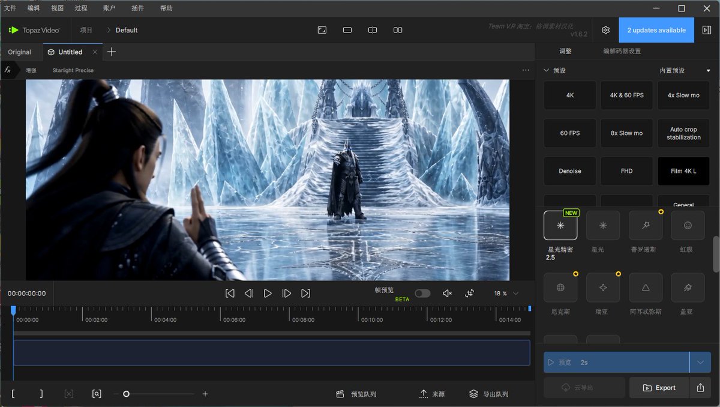Click the 2 updates available button
This screenshot has width=720, height=407.
click(656, 30)
